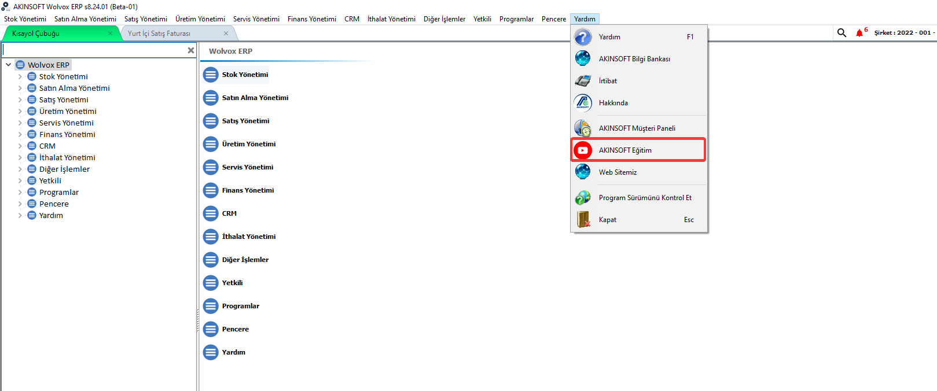Expand the İthalat Yönetimi tree node

coord(20,157)
